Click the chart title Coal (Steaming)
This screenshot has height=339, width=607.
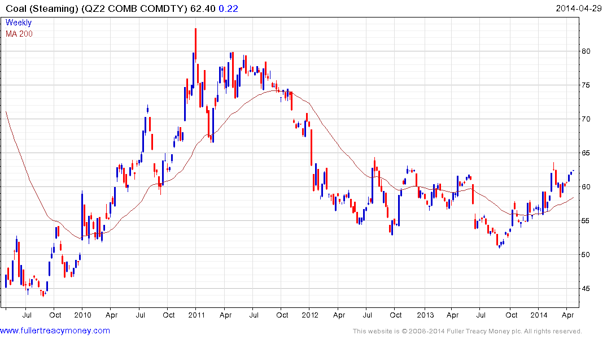[x=42, y=8]
